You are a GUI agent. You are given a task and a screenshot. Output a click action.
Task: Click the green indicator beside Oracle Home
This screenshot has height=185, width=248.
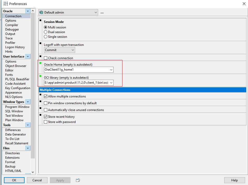click(x=40, y=63)
